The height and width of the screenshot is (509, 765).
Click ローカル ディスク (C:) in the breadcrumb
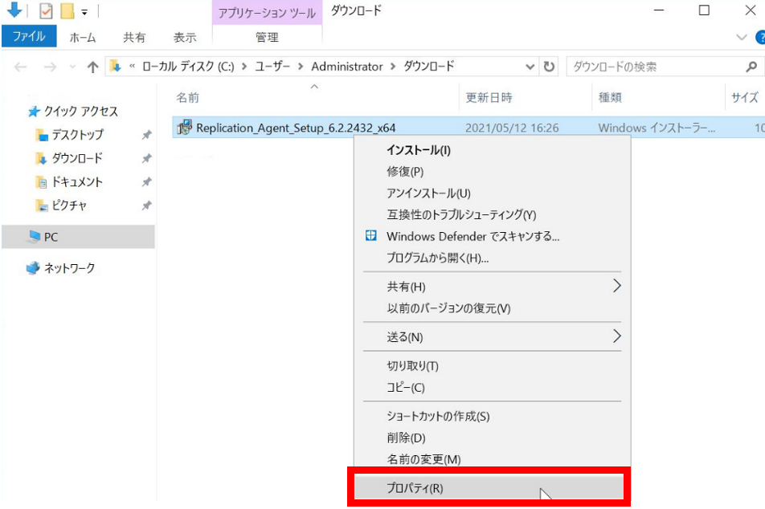(188, 67)
